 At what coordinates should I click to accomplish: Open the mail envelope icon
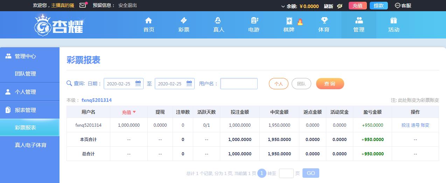[83, 5]
